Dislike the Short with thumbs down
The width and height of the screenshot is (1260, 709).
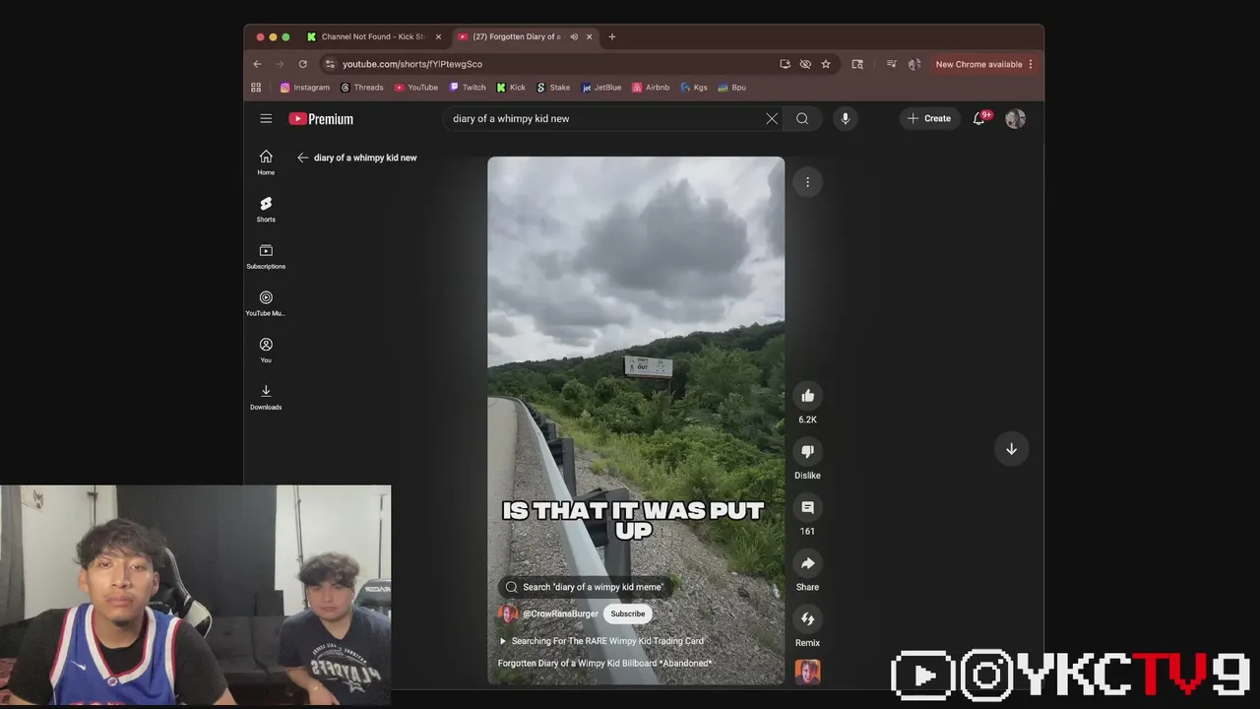pyautogui.click(x=807, y=451)
